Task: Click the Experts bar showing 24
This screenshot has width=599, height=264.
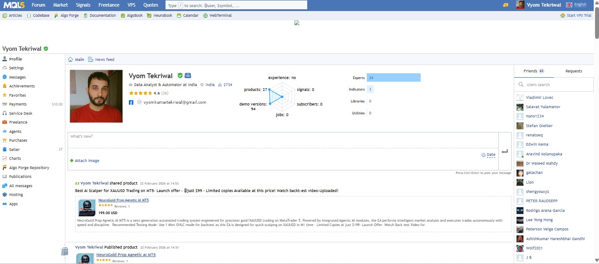Action: pos(394,78)
